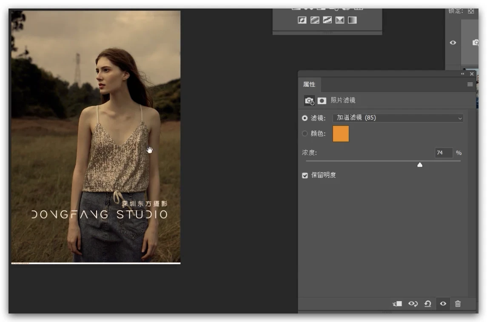
Task: Clip adjustment to layer below
Action: coord(397,304)
